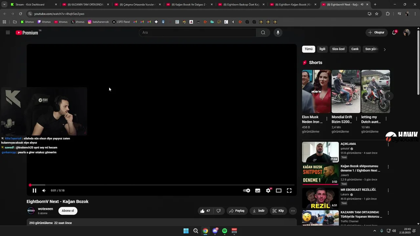Screen dimensions: 420x236
Task: Select the İlgili filter chip
Action: tap(322, 49)
